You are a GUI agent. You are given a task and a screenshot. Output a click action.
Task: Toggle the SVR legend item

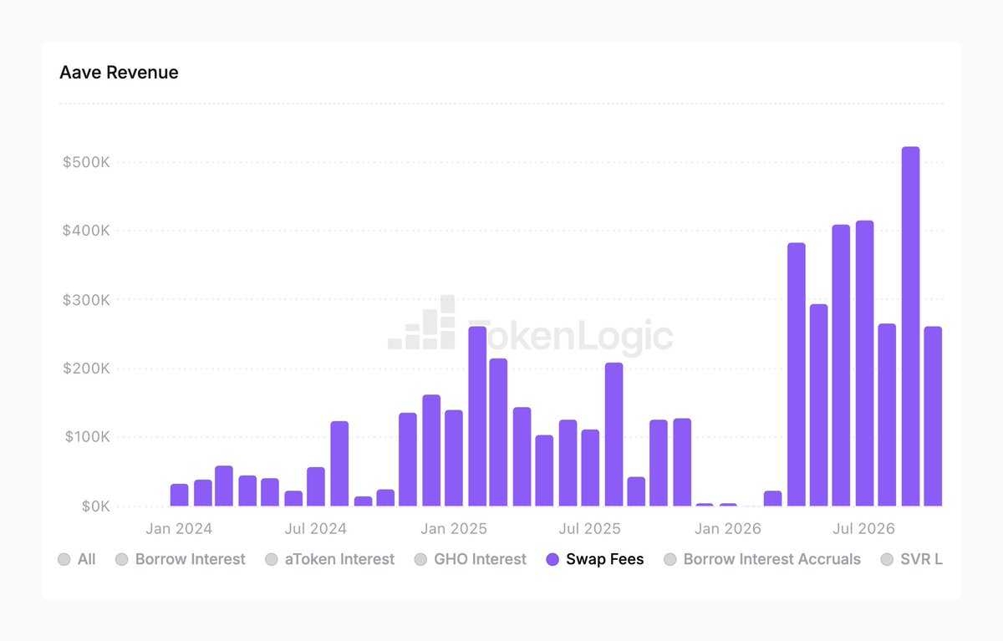click(x=912, y=559)
